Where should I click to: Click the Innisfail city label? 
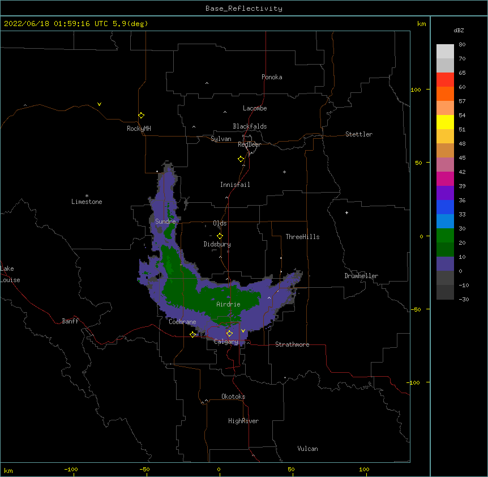tap(235, 185)
